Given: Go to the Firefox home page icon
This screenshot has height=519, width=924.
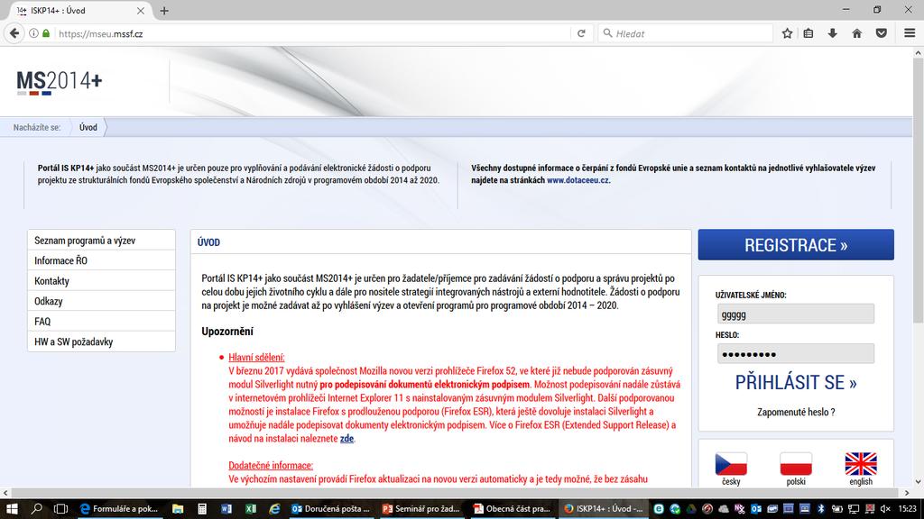Looking at the screenshot, I should (857, 33).
